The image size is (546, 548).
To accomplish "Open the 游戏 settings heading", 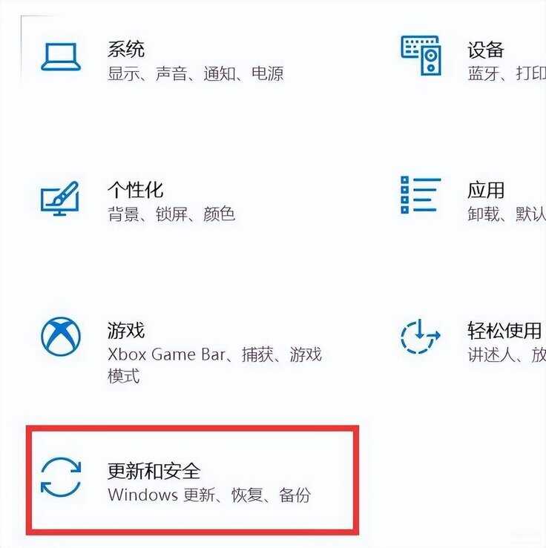I will click(126, 331).
